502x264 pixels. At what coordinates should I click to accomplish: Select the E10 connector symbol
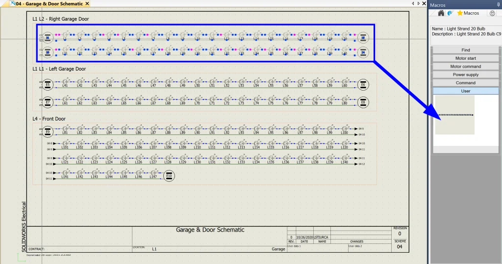click(x=169, y=175)
